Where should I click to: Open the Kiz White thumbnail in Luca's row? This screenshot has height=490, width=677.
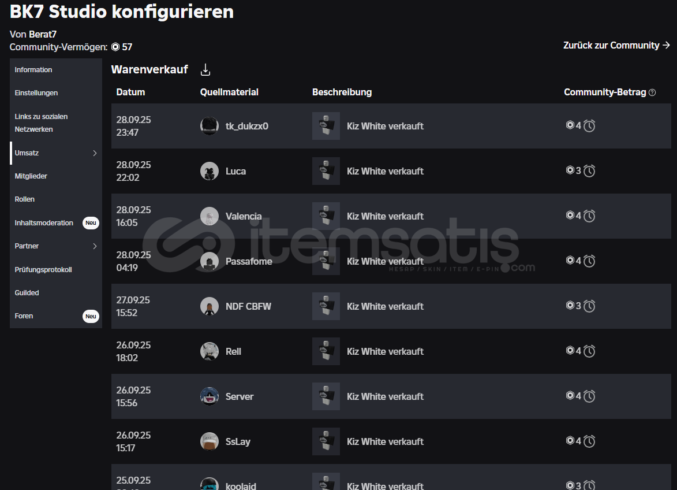[x=326, y=171]
